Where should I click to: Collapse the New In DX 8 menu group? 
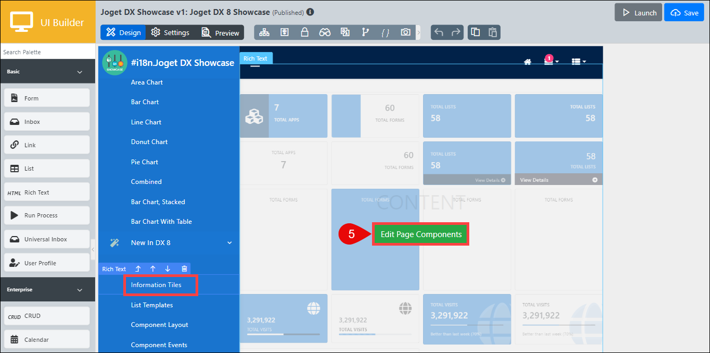230,243
